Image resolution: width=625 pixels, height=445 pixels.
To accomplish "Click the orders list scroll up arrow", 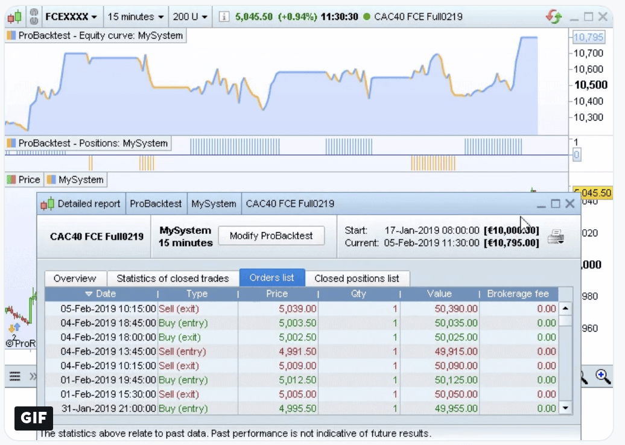I will (566, 308).
